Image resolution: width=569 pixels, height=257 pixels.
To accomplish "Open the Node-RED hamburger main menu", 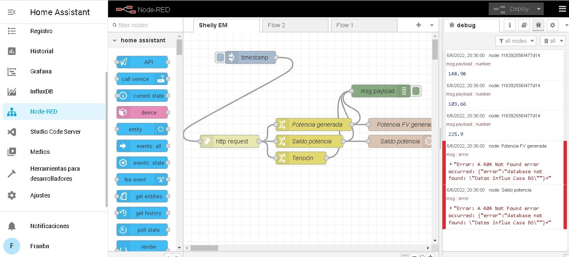I will click(x=562, y=9).
